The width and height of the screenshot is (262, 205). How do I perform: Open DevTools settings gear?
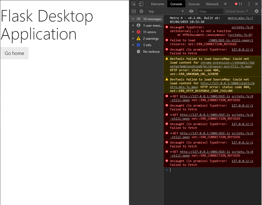(256, 11)
